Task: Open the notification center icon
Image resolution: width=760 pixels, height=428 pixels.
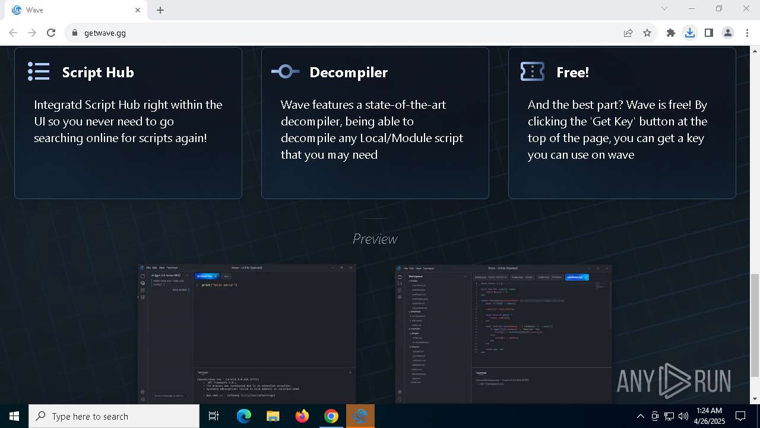Action: (x=740, y=416)
